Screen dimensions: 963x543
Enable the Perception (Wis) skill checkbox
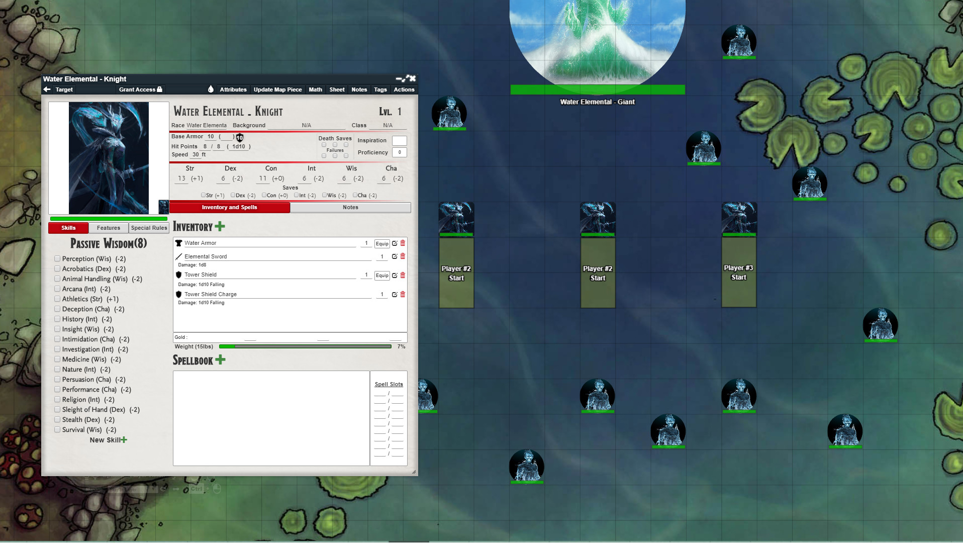[57, 258]
